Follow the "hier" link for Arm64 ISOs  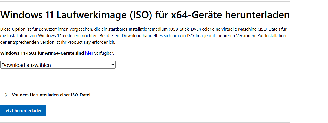coord(89,53)
